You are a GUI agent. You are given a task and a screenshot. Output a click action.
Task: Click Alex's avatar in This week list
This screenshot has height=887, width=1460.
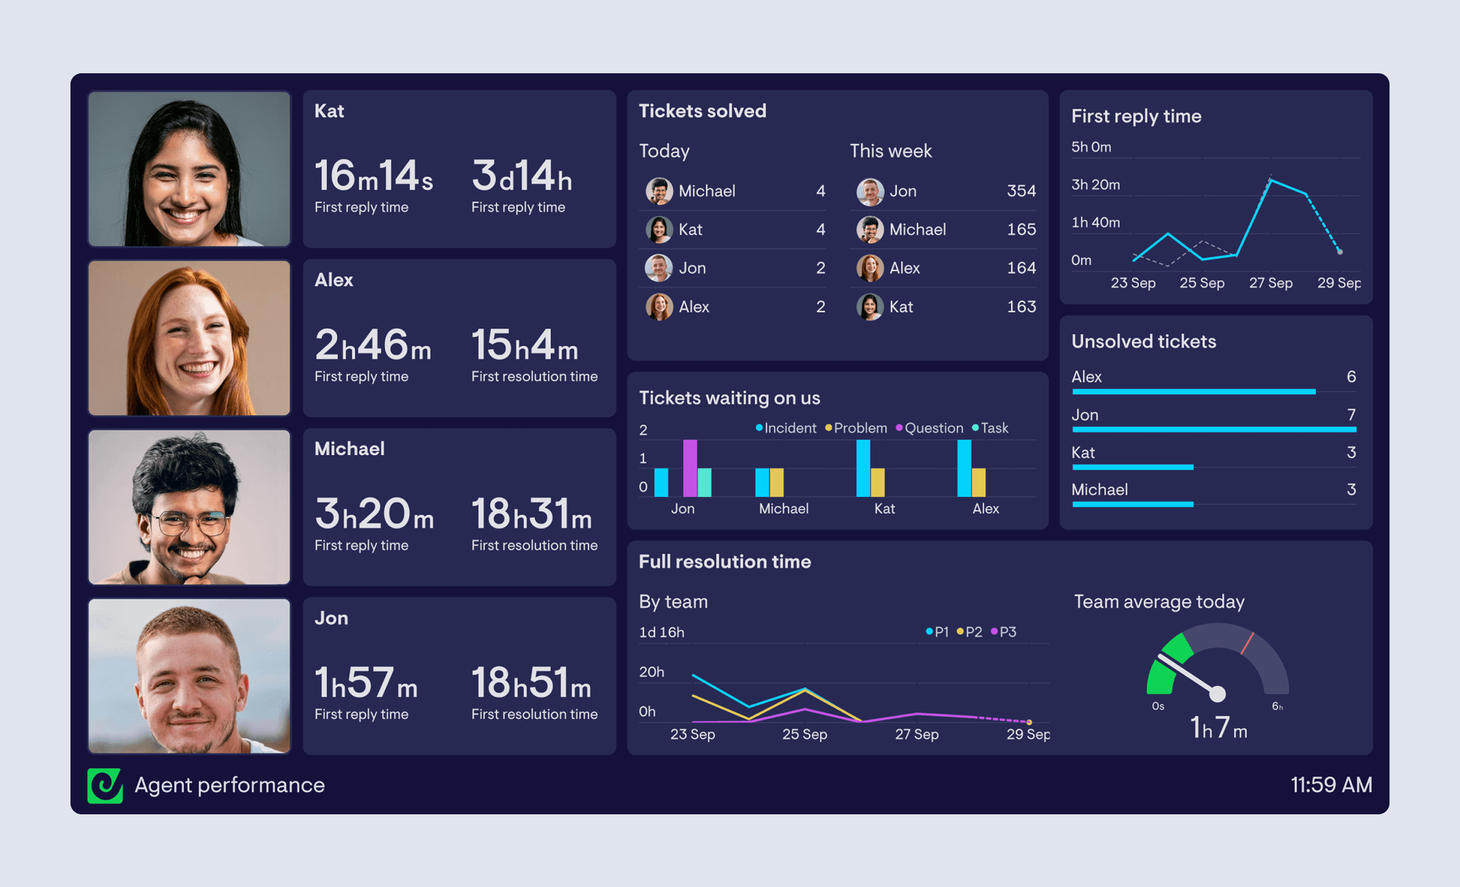pyautogui.click(x=869, y=268)
